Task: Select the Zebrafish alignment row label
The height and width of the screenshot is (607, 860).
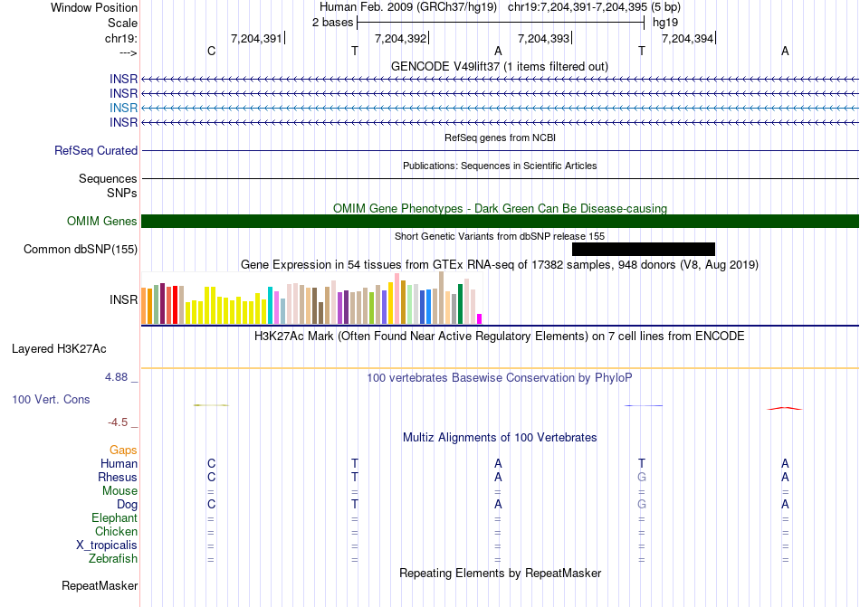Action: [113, 559]
